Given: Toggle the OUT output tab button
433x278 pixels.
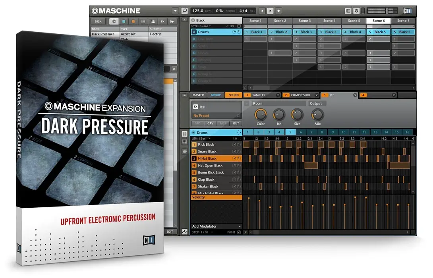Looking at the screenshot, I should (x=236, y=124).
